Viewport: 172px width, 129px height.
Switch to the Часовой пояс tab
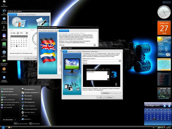pyautogui.click(x=21, y=15)
